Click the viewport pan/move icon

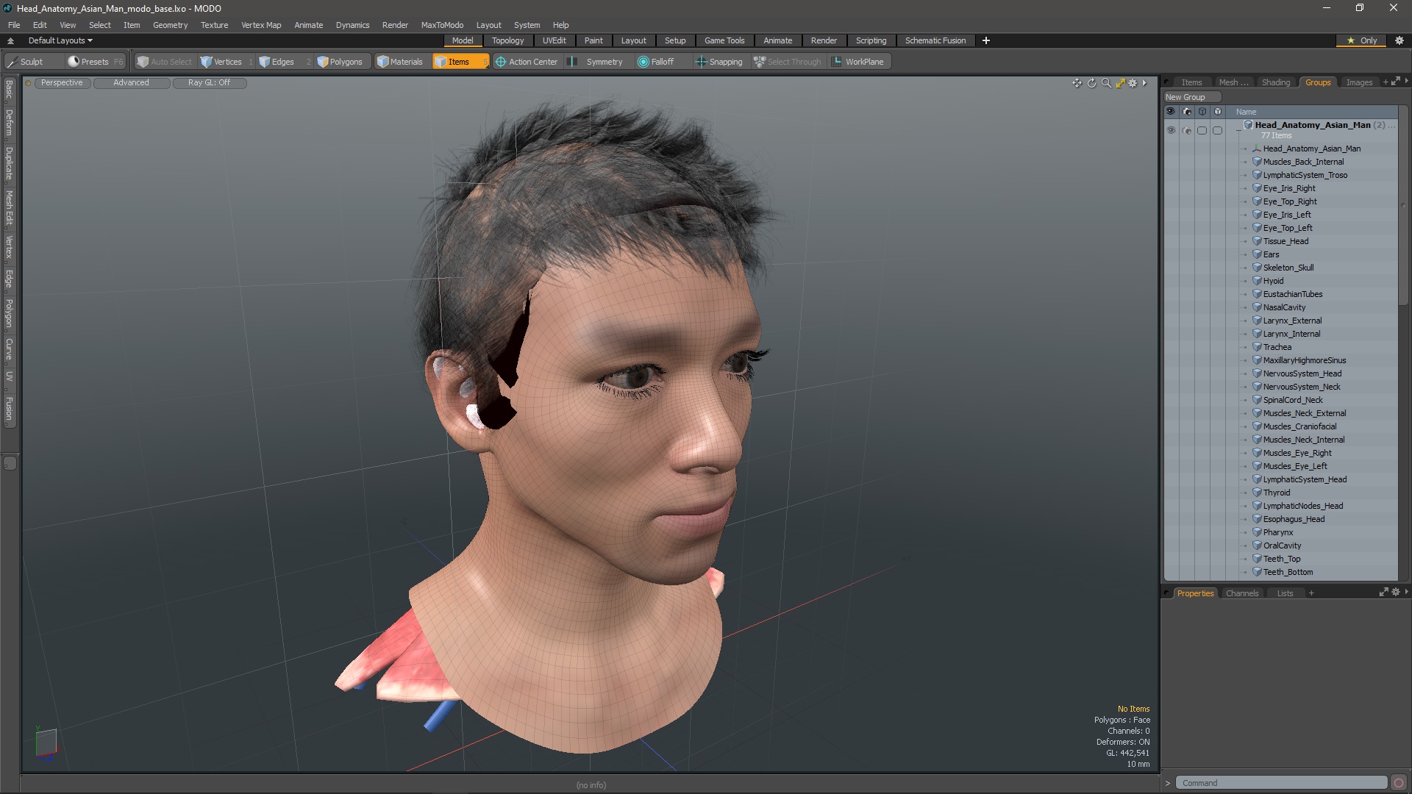pos(1077,83)
